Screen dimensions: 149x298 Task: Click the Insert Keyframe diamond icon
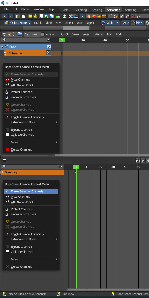[x=89, y=16]
